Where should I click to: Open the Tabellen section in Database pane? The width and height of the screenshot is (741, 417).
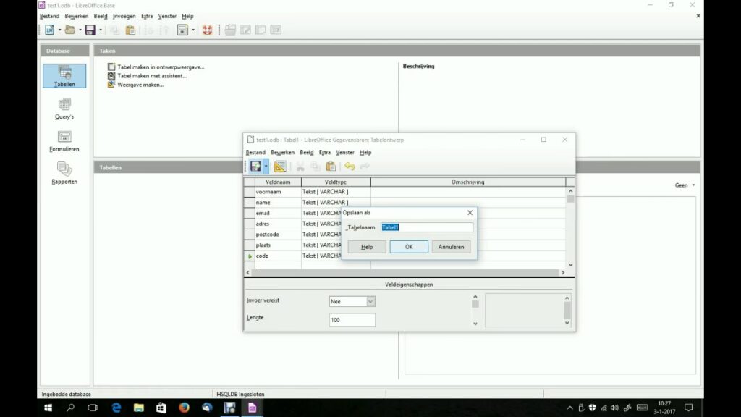[64, 76]
